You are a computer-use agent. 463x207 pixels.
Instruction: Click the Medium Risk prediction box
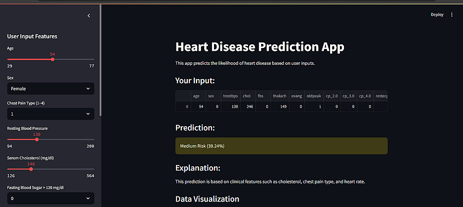(281, 146)
